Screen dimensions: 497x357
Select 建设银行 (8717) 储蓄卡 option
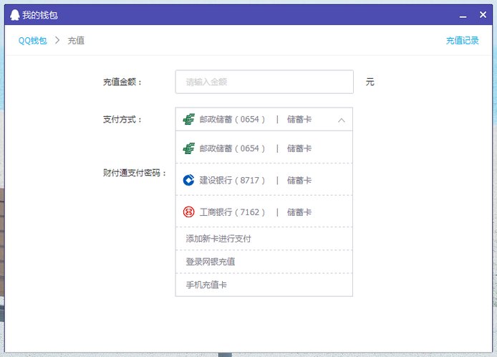264,180
